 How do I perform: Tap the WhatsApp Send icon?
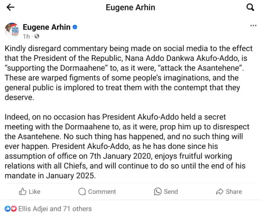tap(158, 191)
